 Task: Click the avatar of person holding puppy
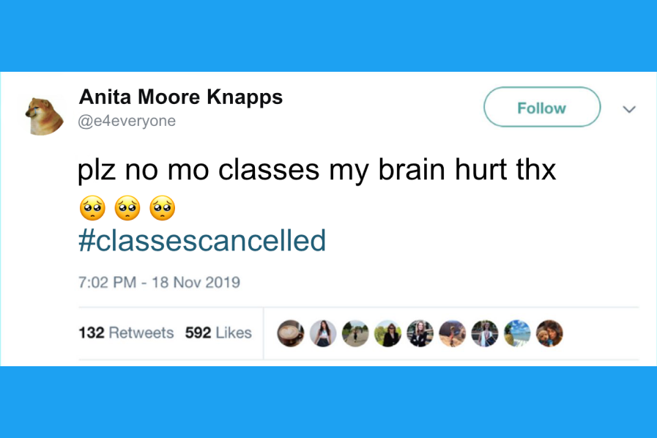[549, 333]
